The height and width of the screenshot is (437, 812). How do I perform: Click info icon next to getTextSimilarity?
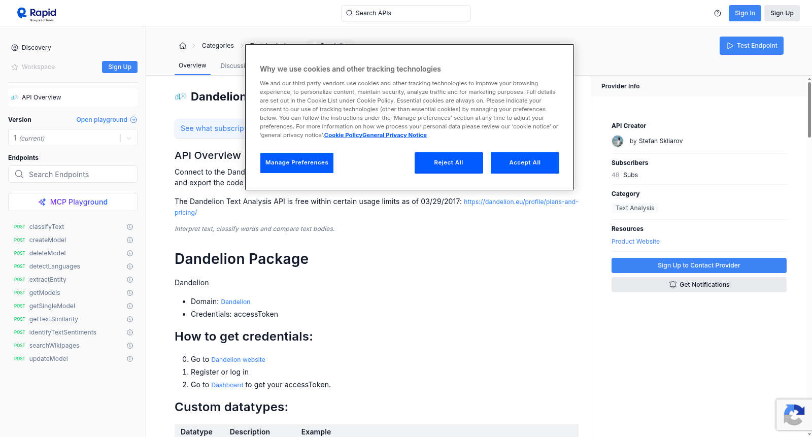(x=130, y=319)
